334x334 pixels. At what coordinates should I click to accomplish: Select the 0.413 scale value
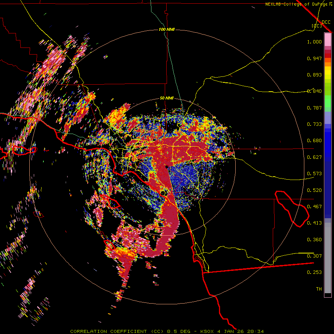coord(314,223)
